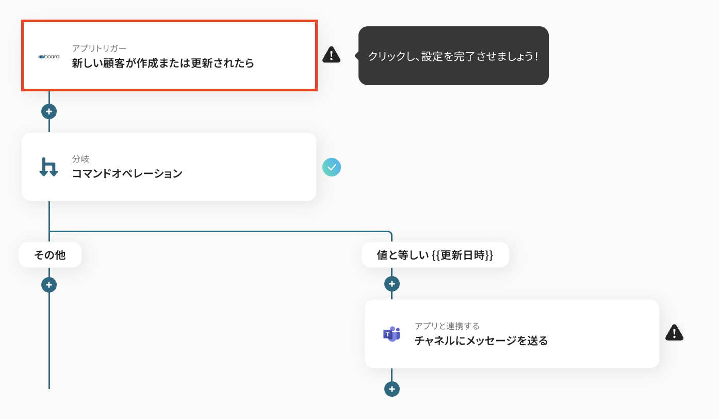Click the board logo in trigger card
This screenshot has height=419, width=719.
49,56
